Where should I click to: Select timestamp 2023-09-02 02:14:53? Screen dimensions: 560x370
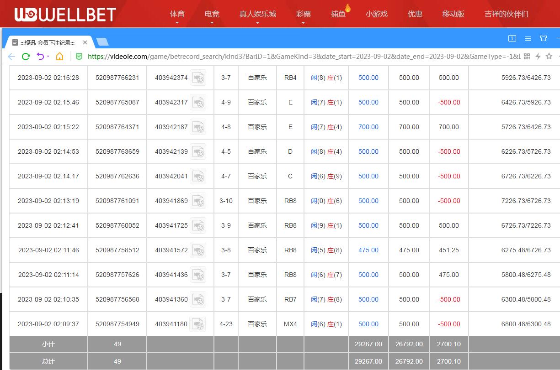point(48,151)
